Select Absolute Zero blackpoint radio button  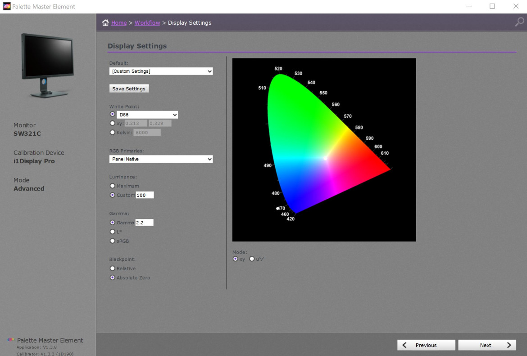click(x=113, y=277)
